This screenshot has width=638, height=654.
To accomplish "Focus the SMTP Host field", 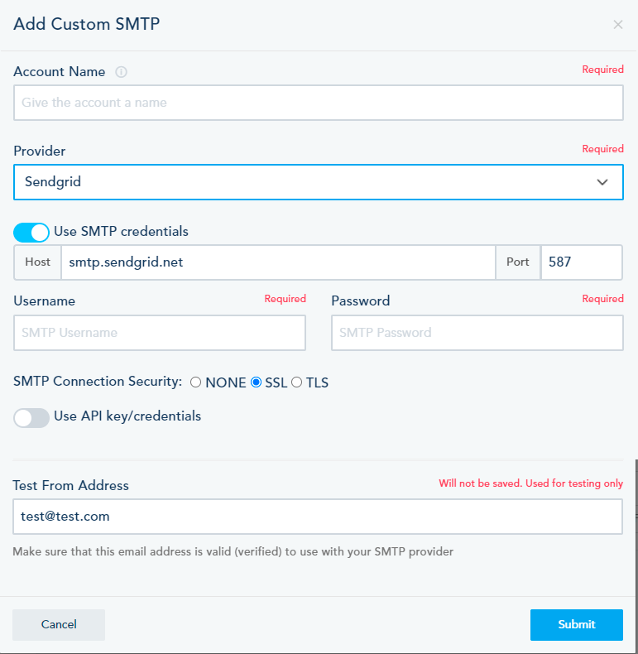I will (277, 262).
